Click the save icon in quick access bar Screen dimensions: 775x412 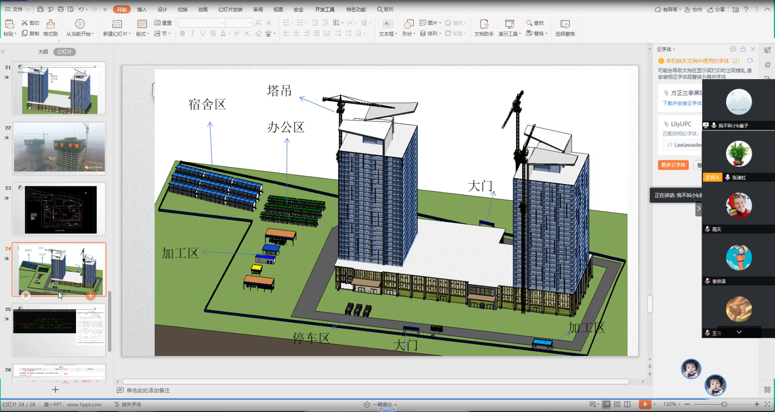pyautogui.click(x=40, y=9)
